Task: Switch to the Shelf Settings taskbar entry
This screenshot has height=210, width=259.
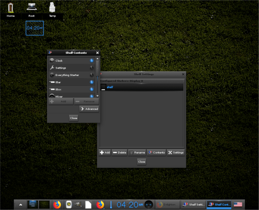Action: (x=193, y=204)
